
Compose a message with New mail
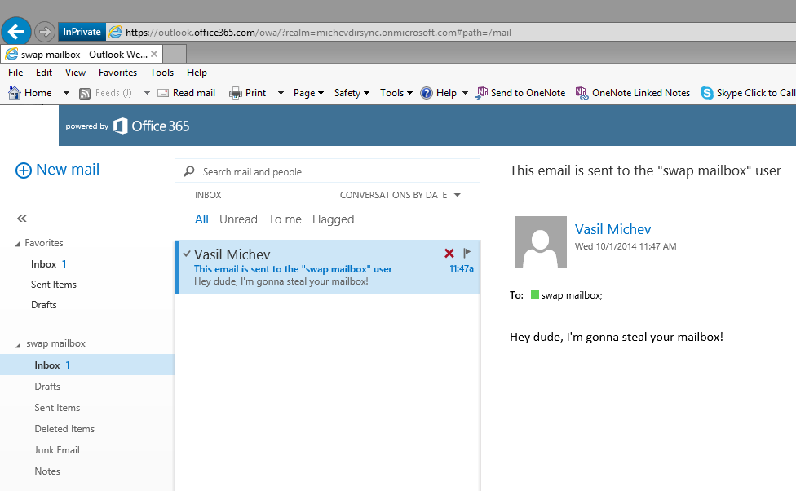coord(57,170)
